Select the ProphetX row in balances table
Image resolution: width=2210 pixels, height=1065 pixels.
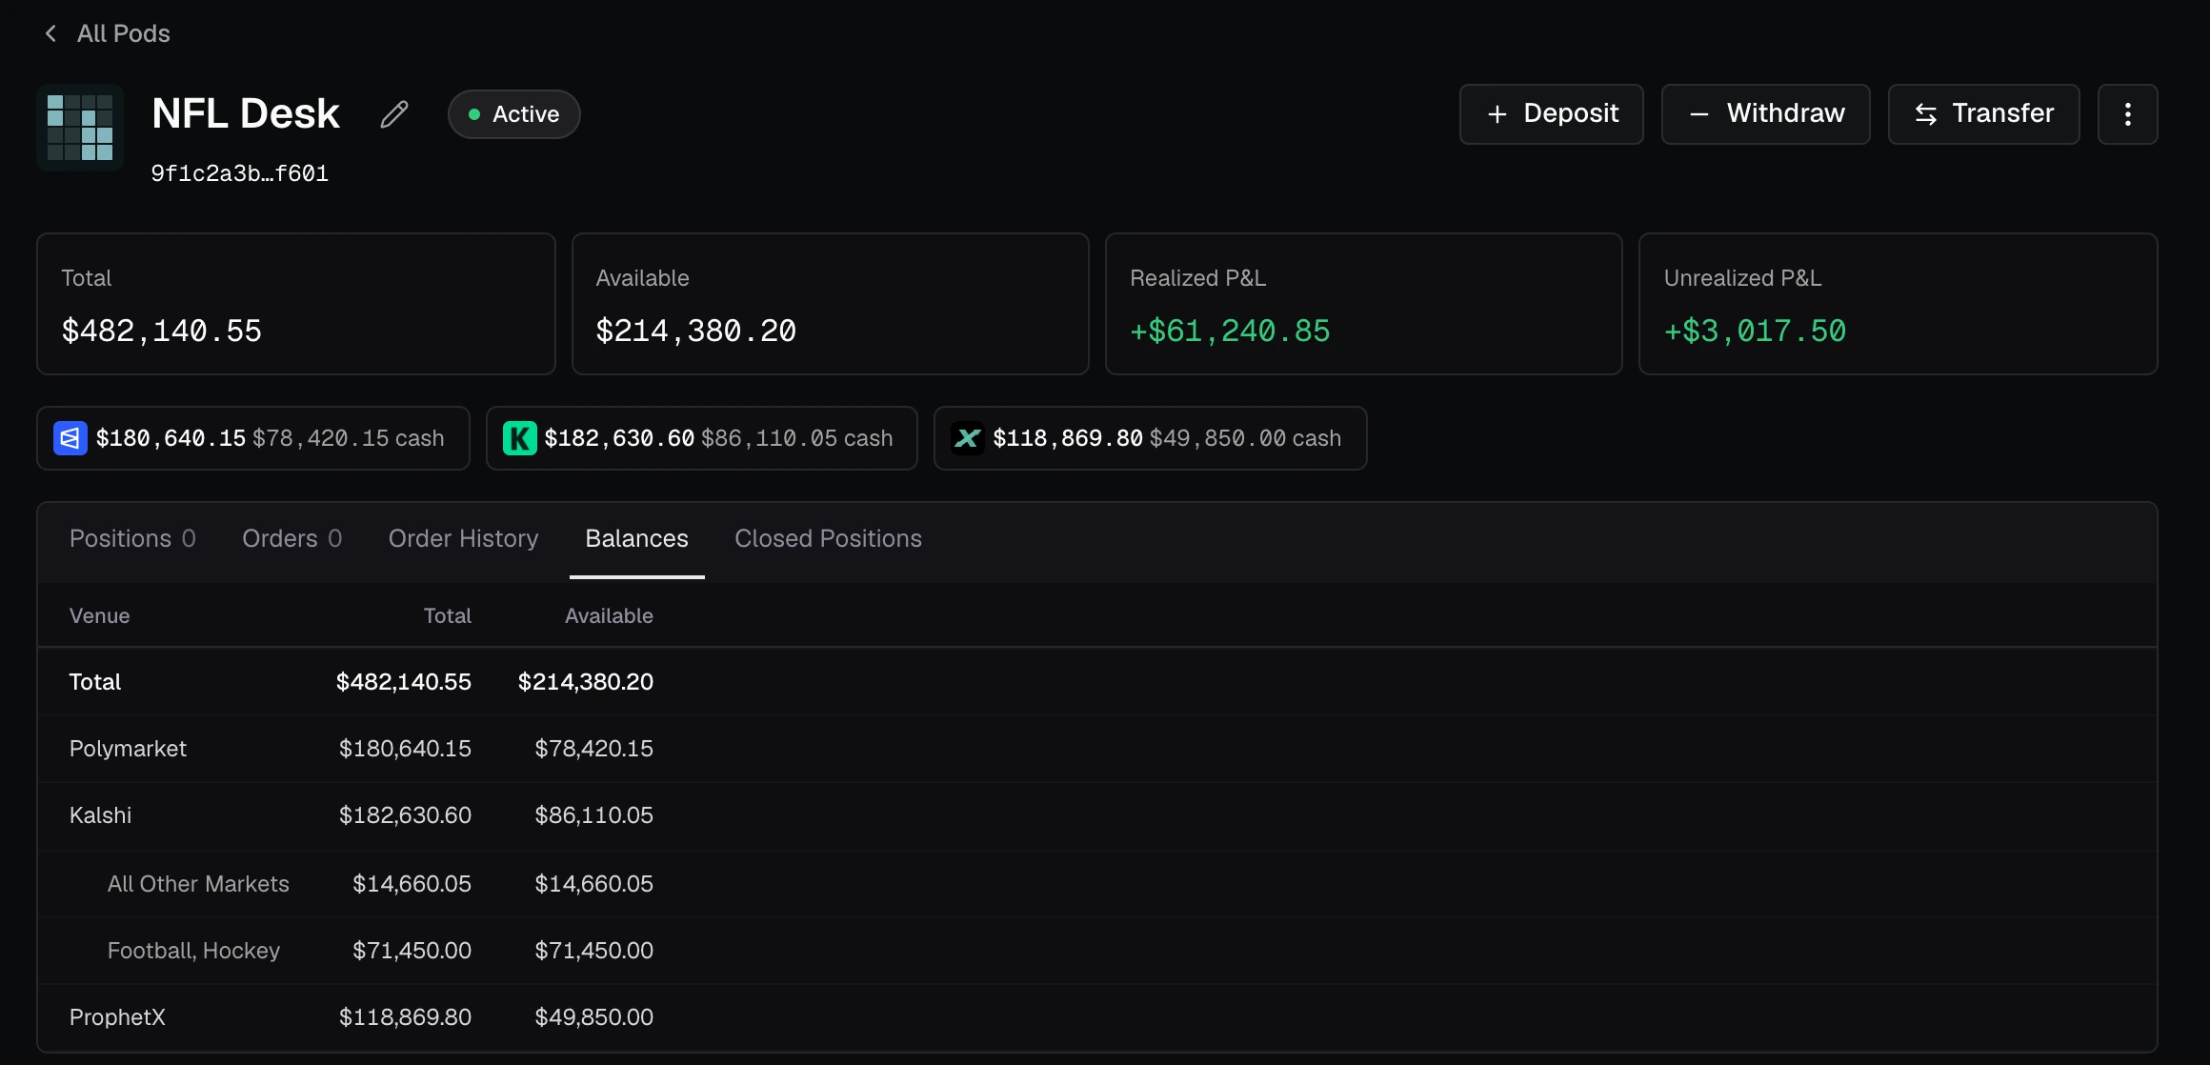click(x=1097, y=1017)
